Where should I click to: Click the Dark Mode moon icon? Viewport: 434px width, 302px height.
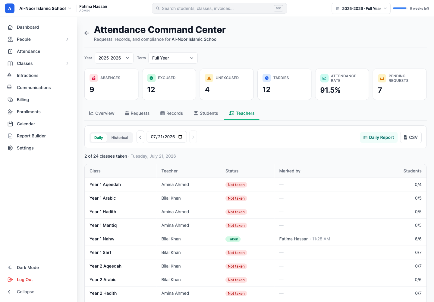coord(10,268)
